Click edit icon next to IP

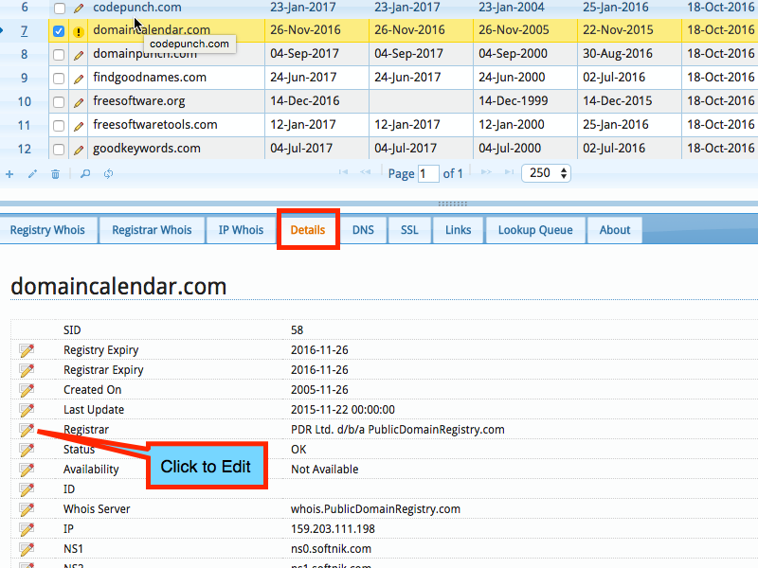[27, 529]
